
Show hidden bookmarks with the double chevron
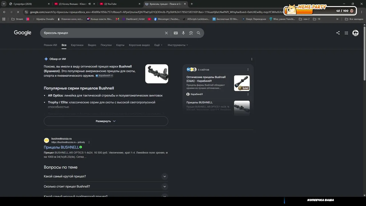coord(337,19)
